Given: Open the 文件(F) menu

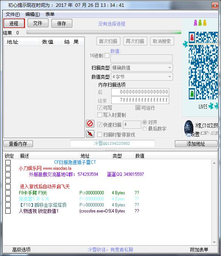Looking at the screenshot, I should tap(13, 14).
